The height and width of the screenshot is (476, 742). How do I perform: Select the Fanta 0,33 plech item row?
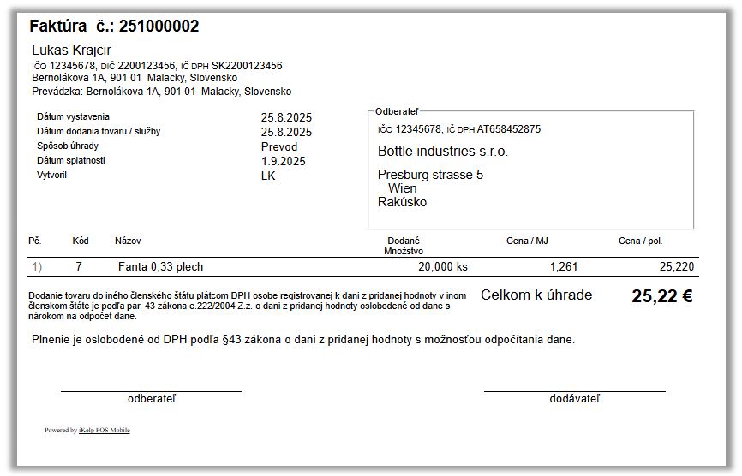160,267
